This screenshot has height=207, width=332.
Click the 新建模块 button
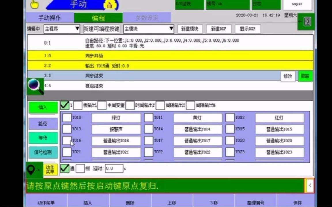point(190,29)
